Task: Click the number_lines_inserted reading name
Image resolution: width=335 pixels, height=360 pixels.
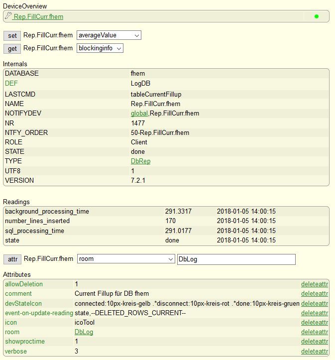Action: coord(37,221)
